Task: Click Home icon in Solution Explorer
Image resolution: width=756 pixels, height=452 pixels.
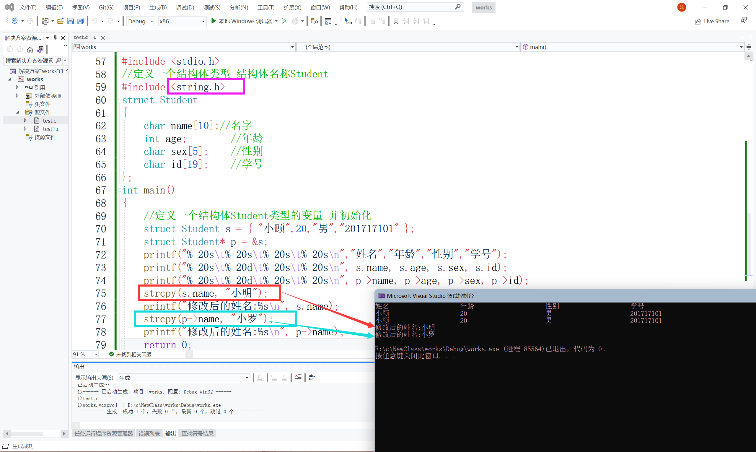Action: [x=30, y=49]
